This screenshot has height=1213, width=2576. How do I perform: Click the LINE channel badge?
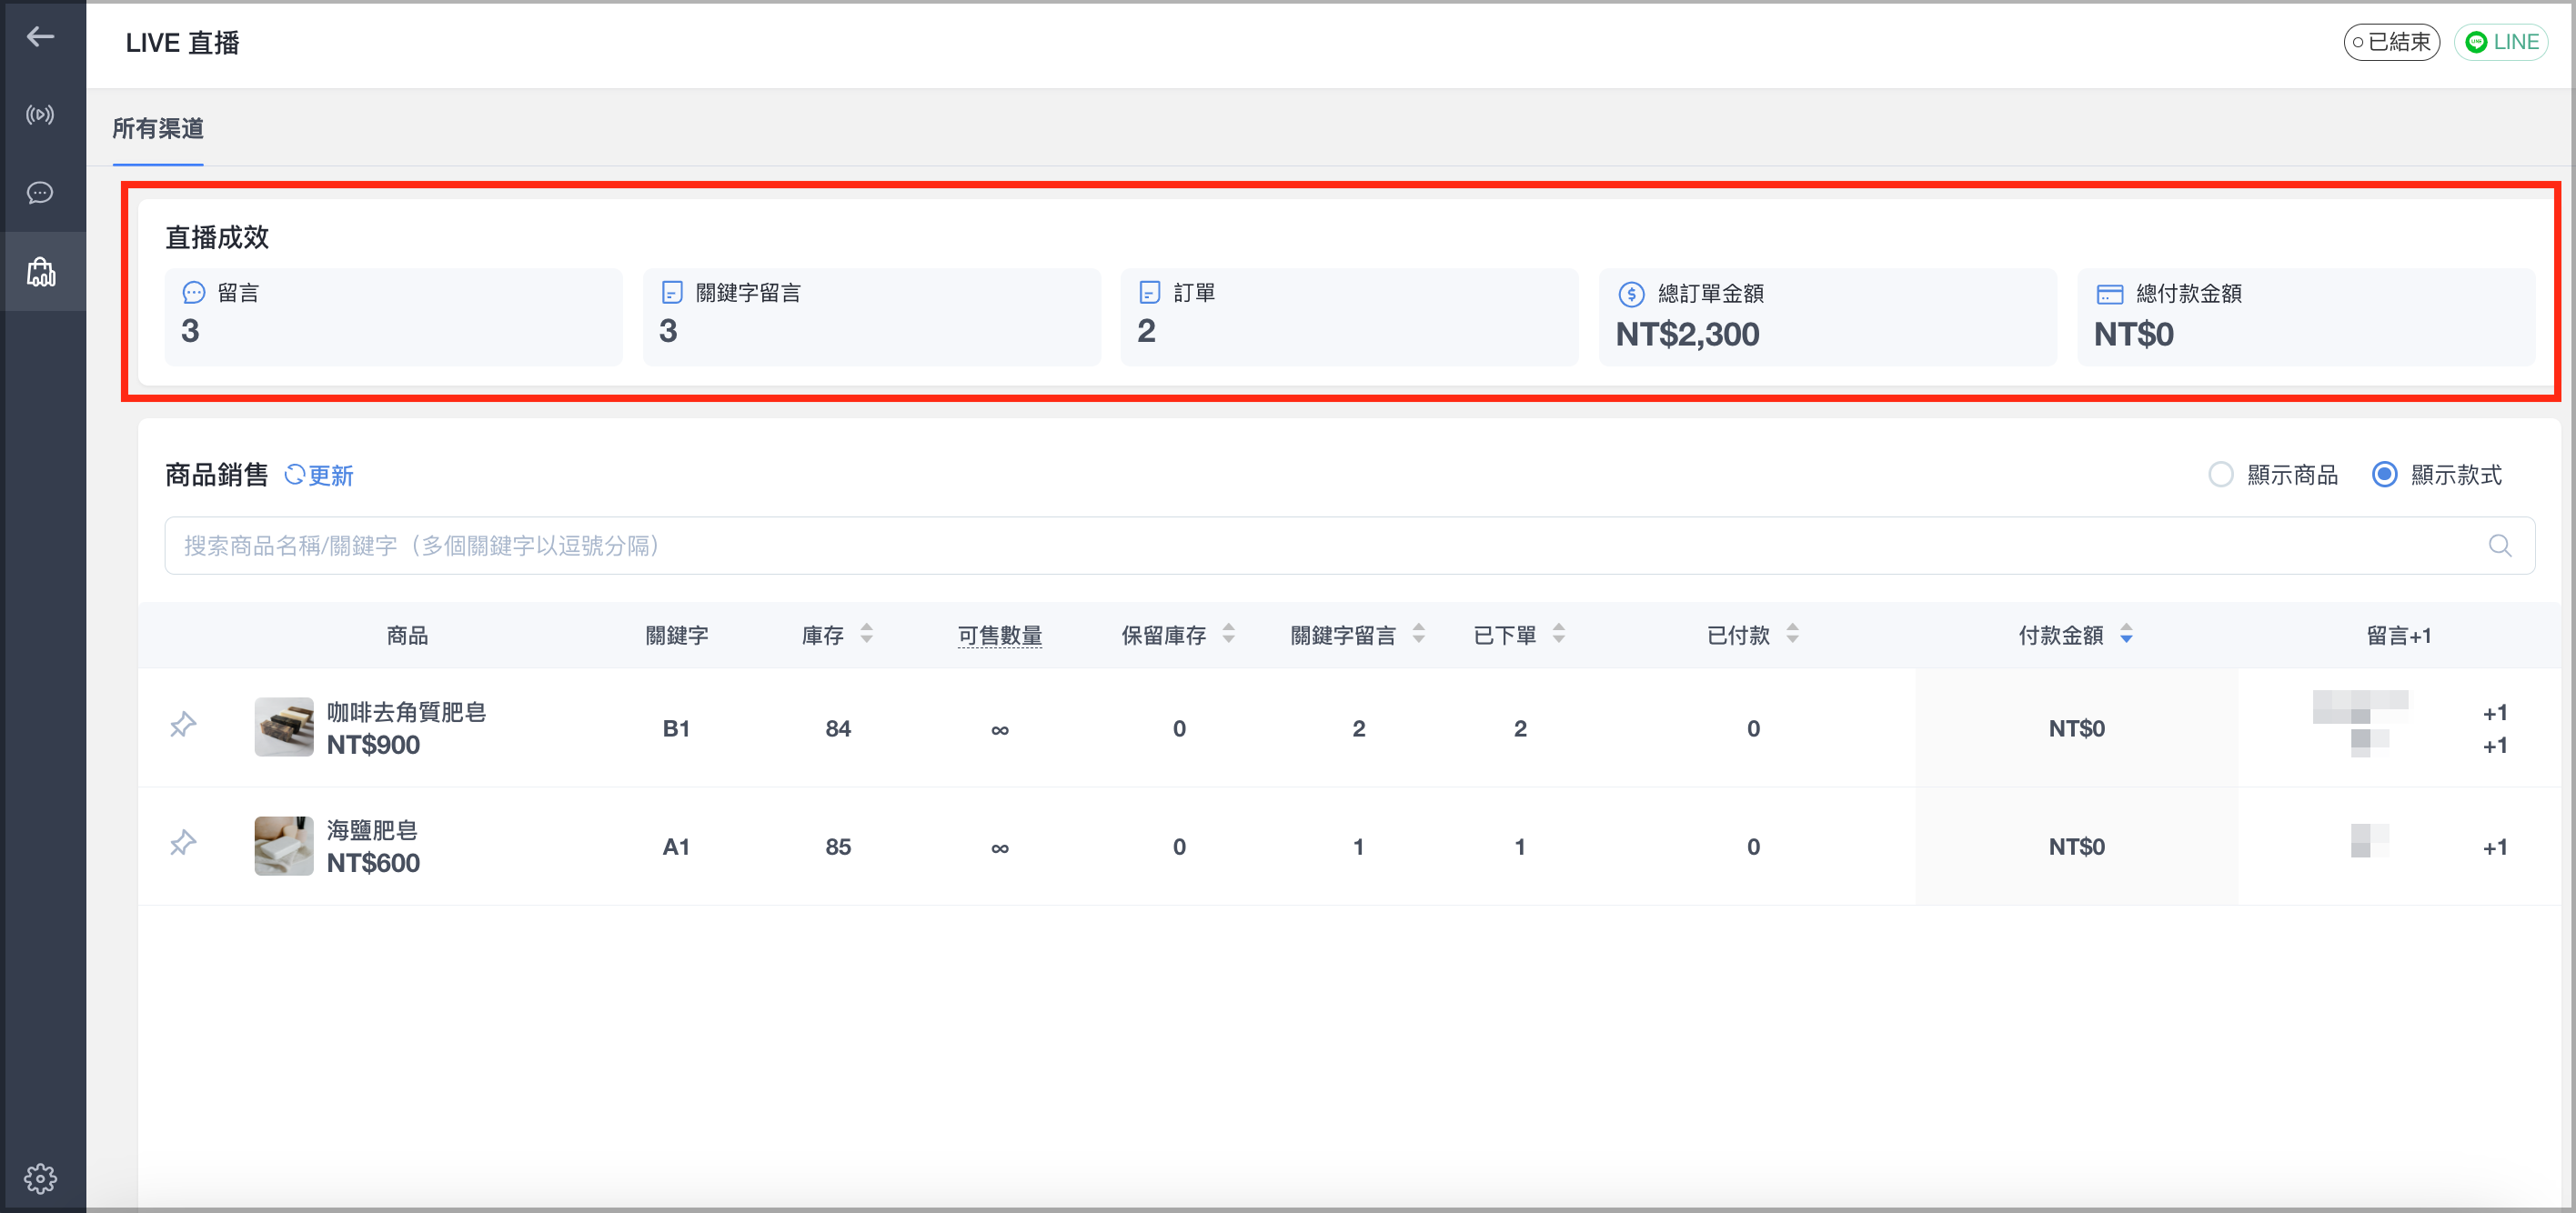pos(2500,42)
